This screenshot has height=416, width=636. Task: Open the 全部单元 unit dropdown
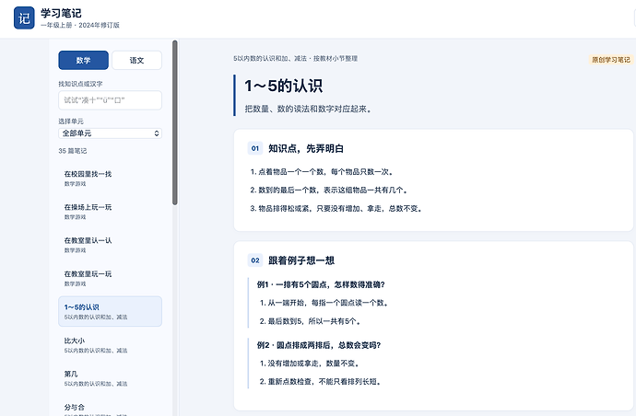(x=110, y=133)
